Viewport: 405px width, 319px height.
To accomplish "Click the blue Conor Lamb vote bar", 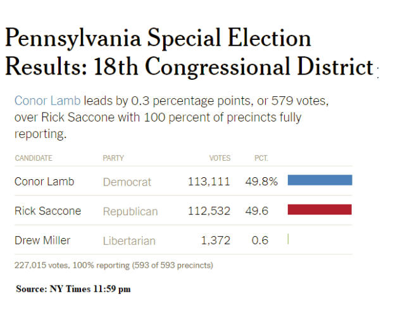I will pos(320,180).
